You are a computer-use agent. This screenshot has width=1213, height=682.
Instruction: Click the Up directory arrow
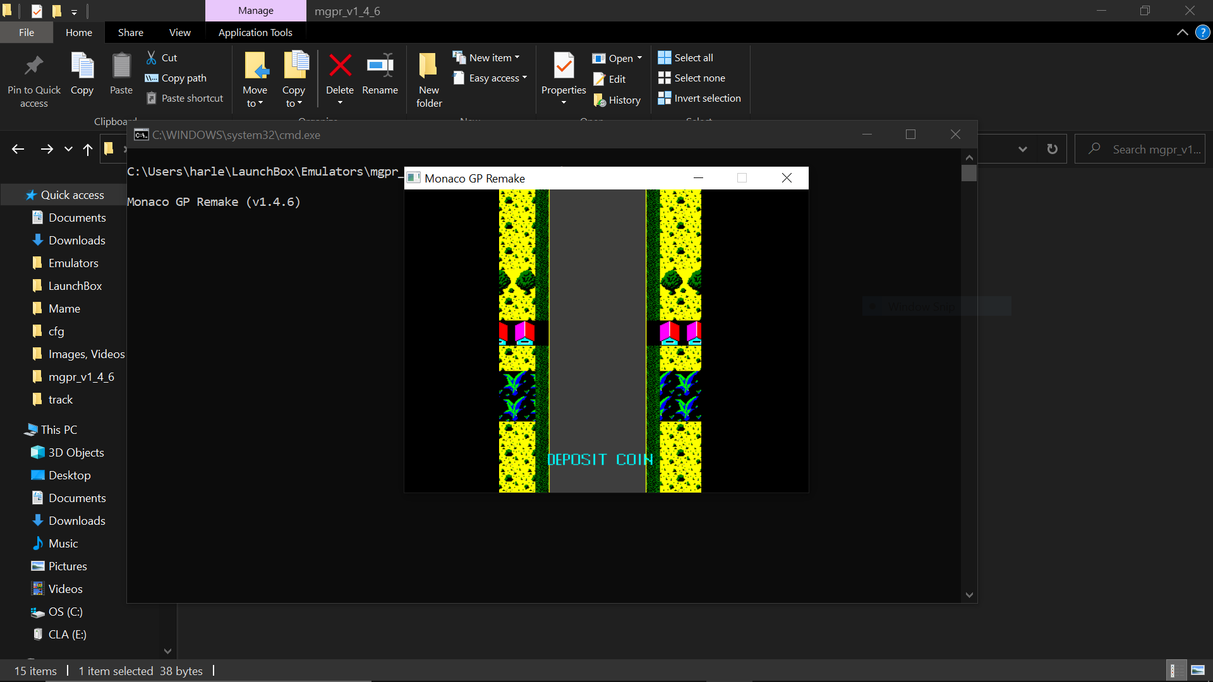88,149
